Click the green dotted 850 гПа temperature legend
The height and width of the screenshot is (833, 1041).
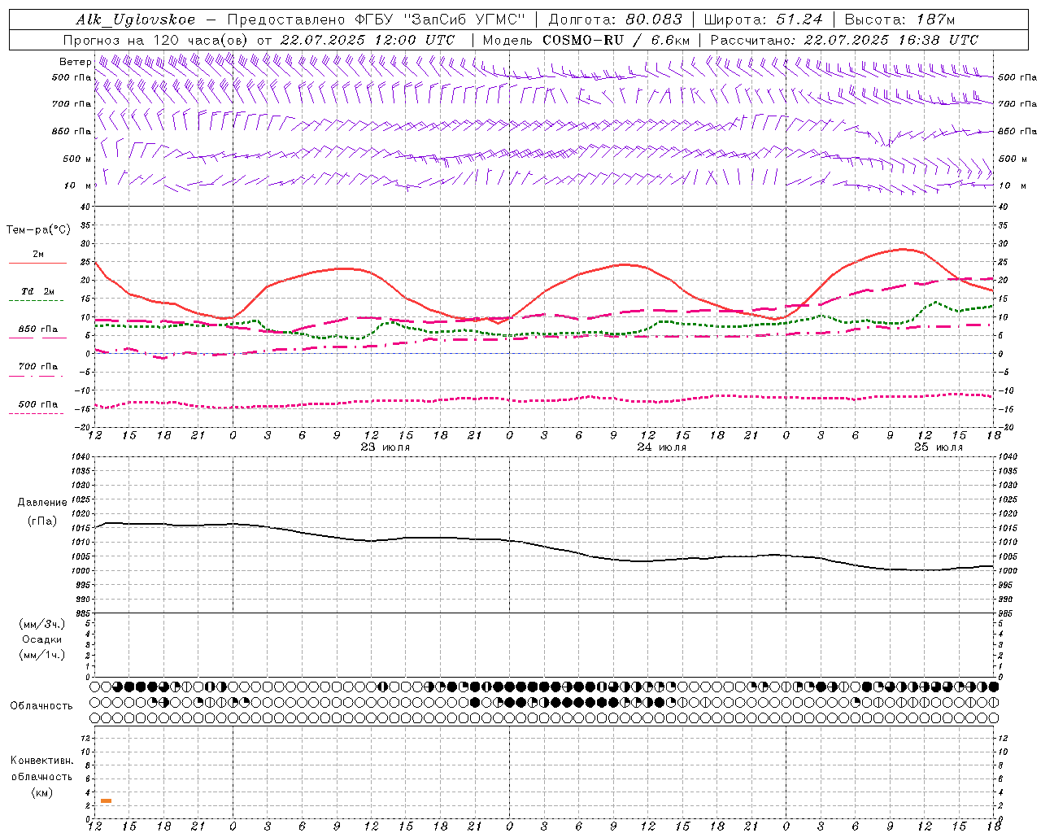[37, 329]
